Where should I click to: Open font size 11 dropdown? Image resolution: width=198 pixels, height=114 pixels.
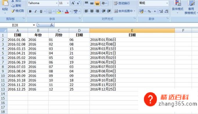pyautogui.click(x=68, y=3)
